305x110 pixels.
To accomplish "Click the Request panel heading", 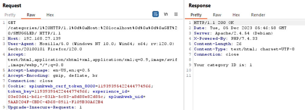I will coord(12,6).
